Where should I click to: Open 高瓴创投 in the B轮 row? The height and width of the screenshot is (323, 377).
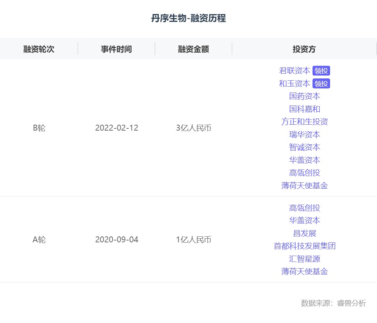(305, 173)
